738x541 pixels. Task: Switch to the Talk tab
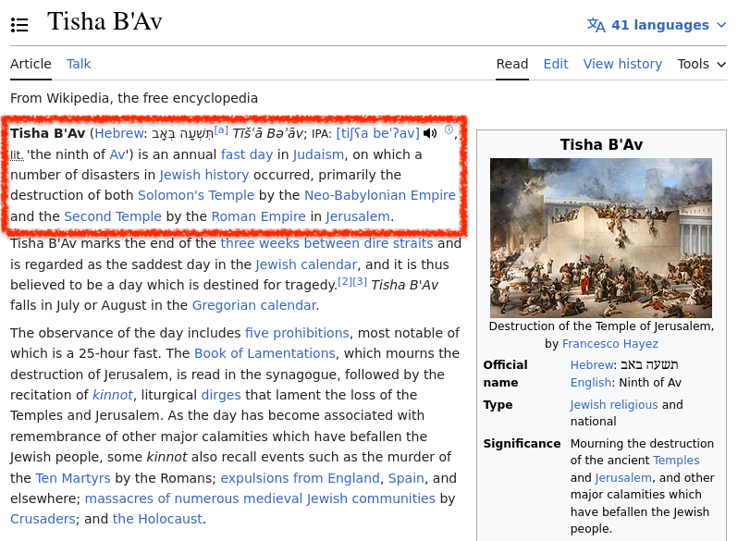click(x=79, y=64)
